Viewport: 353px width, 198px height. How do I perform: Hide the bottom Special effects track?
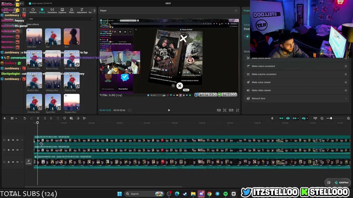point(13,162)
